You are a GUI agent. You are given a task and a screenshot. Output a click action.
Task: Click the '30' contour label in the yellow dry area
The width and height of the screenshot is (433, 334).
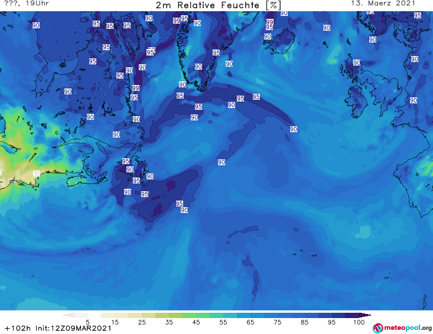click(37, 173)
